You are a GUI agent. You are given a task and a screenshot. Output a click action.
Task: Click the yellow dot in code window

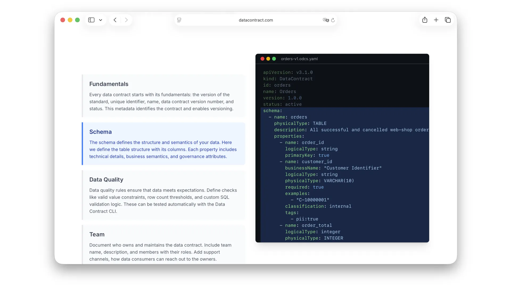268,59
